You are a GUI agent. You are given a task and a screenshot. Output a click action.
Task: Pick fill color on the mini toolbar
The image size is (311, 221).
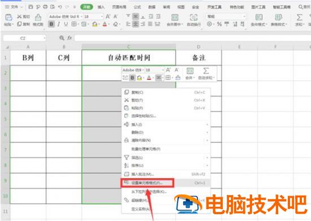tap(140, 77)
